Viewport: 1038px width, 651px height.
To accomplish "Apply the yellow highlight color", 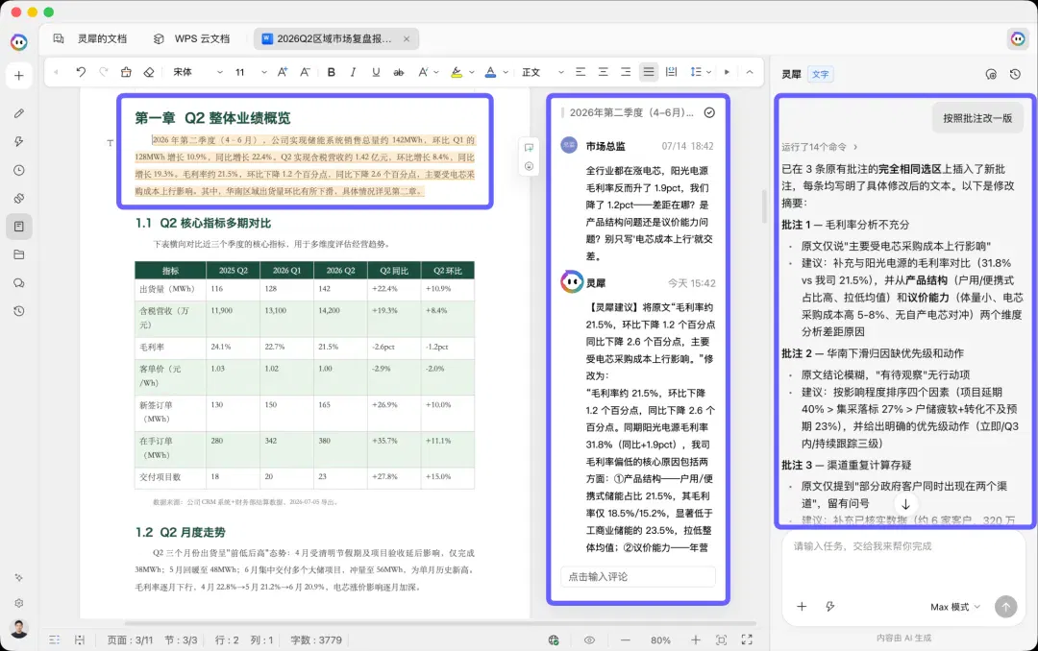I will 457,72.
